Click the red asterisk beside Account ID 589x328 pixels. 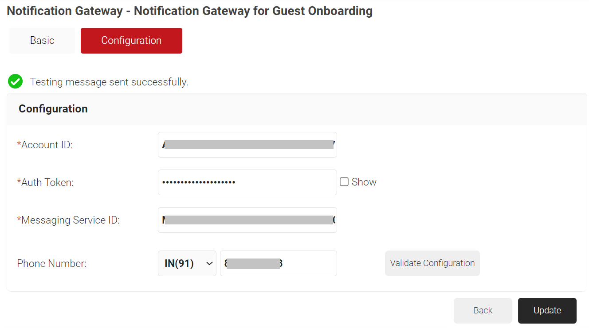click(19, 144)
